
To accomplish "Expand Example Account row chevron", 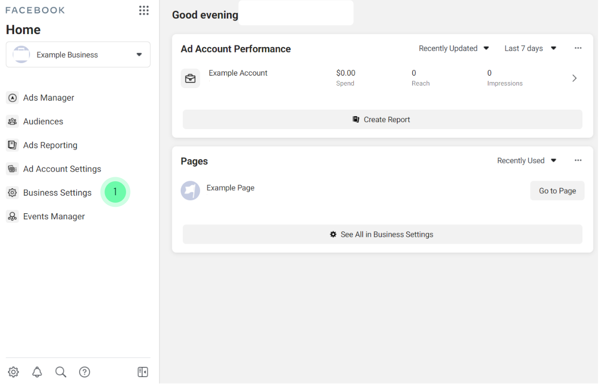I will pos(574,78).
